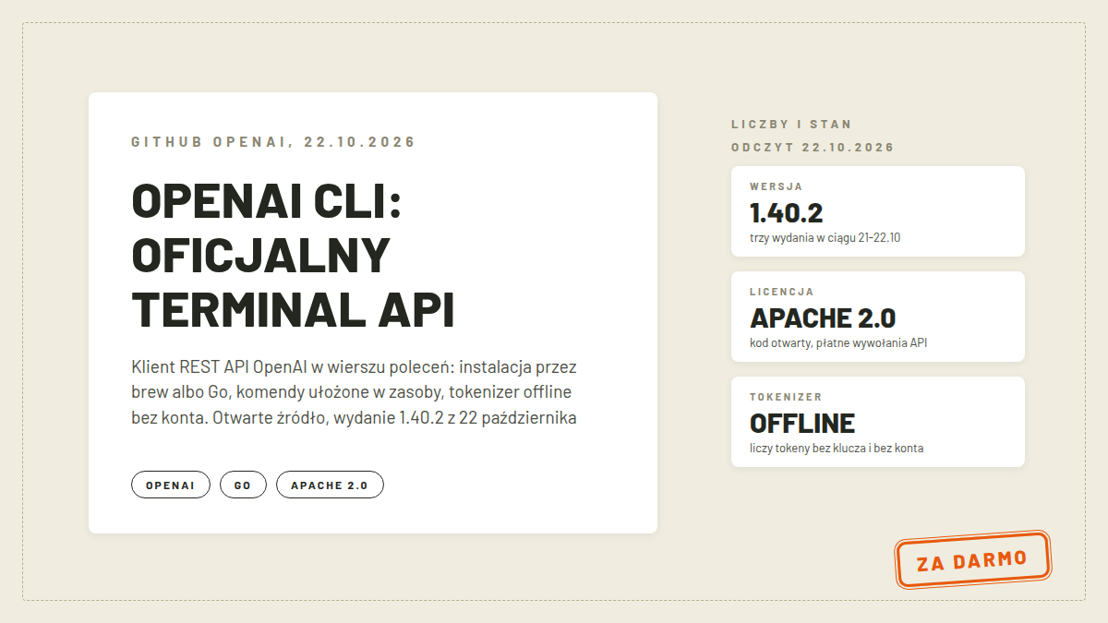The width and height of the screenshot is (1108, 623).
Task: Click the "LICENCJA" card label
Action: 781,292
